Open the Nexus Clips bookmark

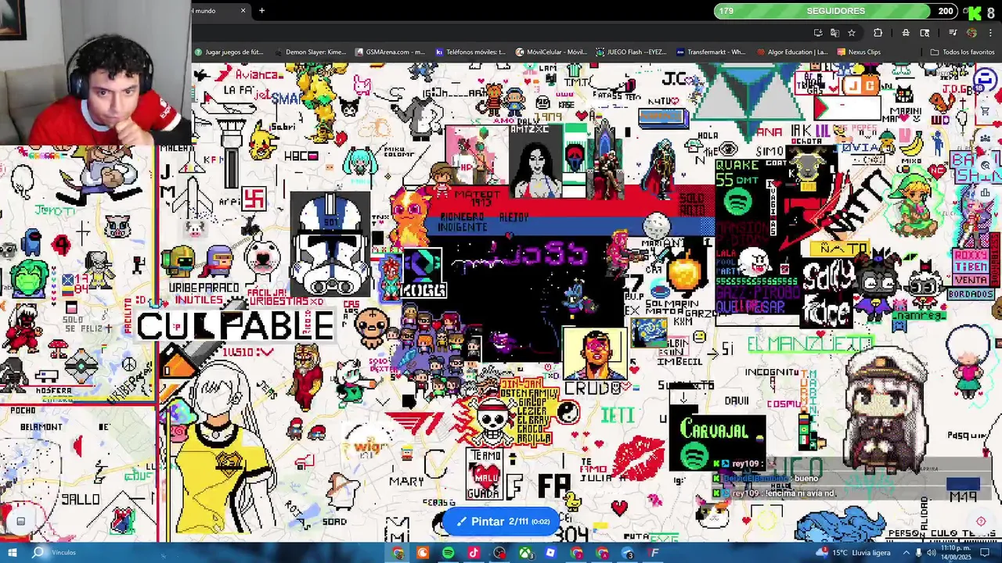(859, 52)
